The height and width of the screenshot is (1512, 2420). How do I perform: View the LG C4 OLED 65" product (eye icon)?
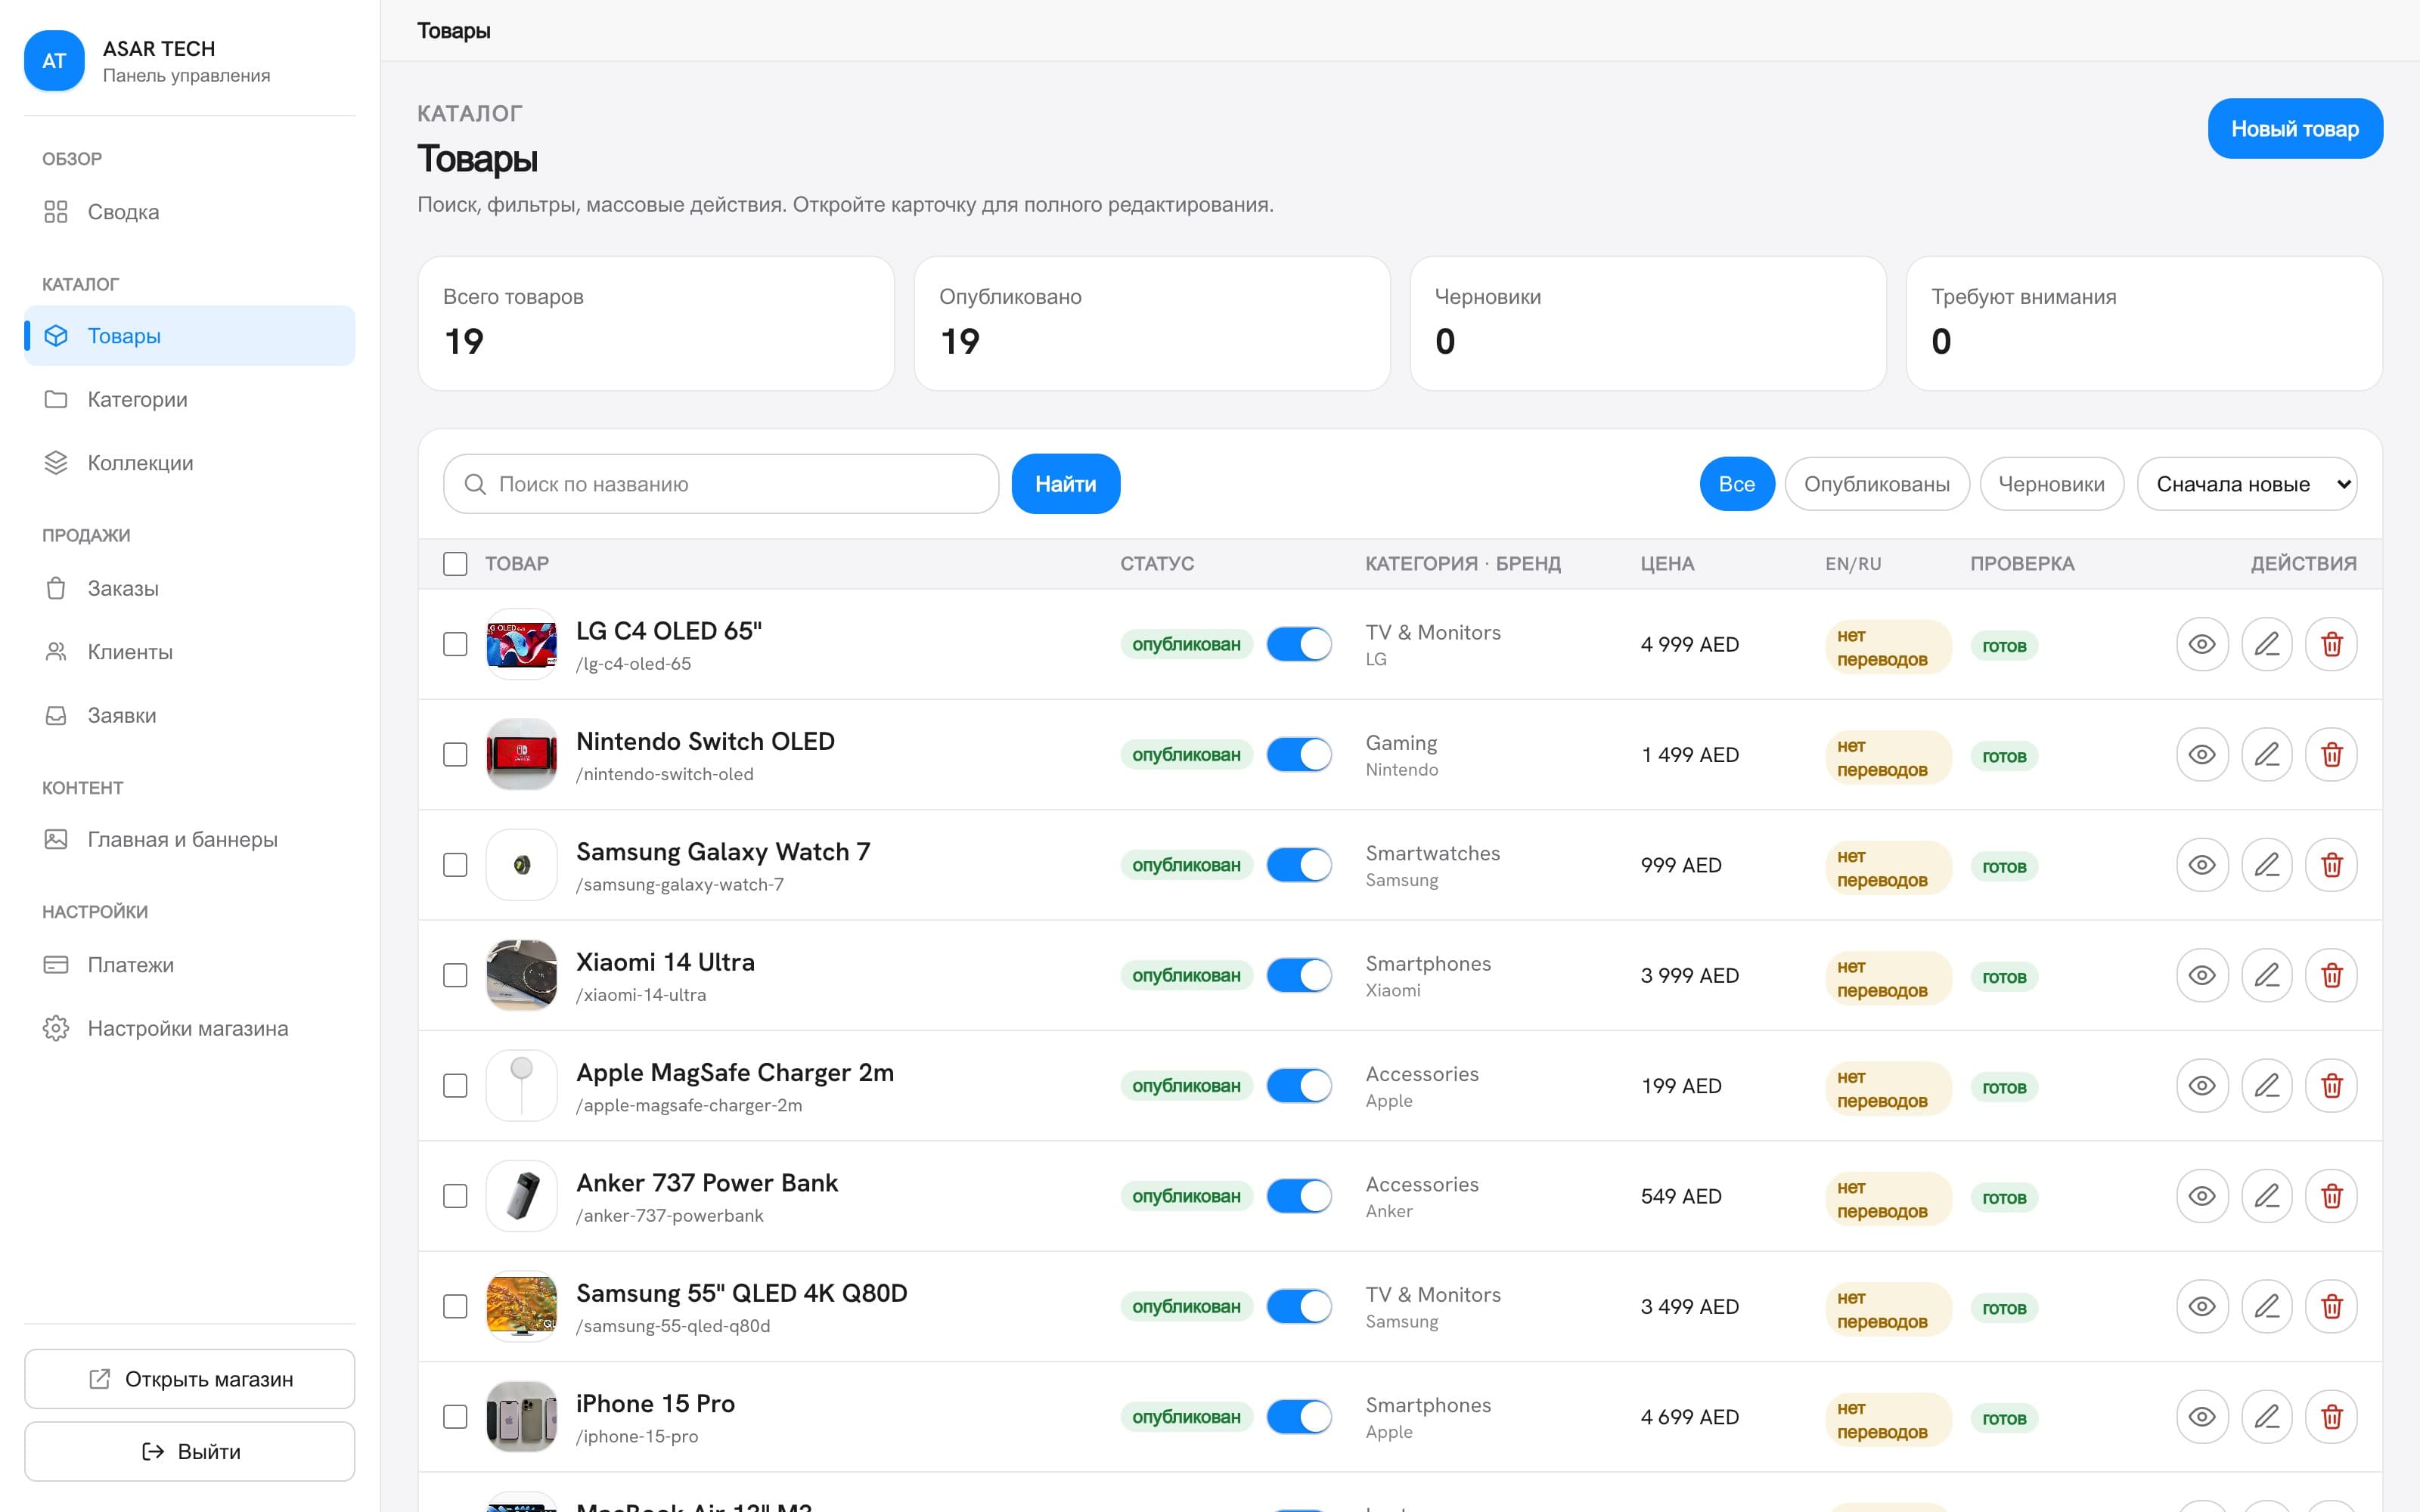click(2202, 644)
